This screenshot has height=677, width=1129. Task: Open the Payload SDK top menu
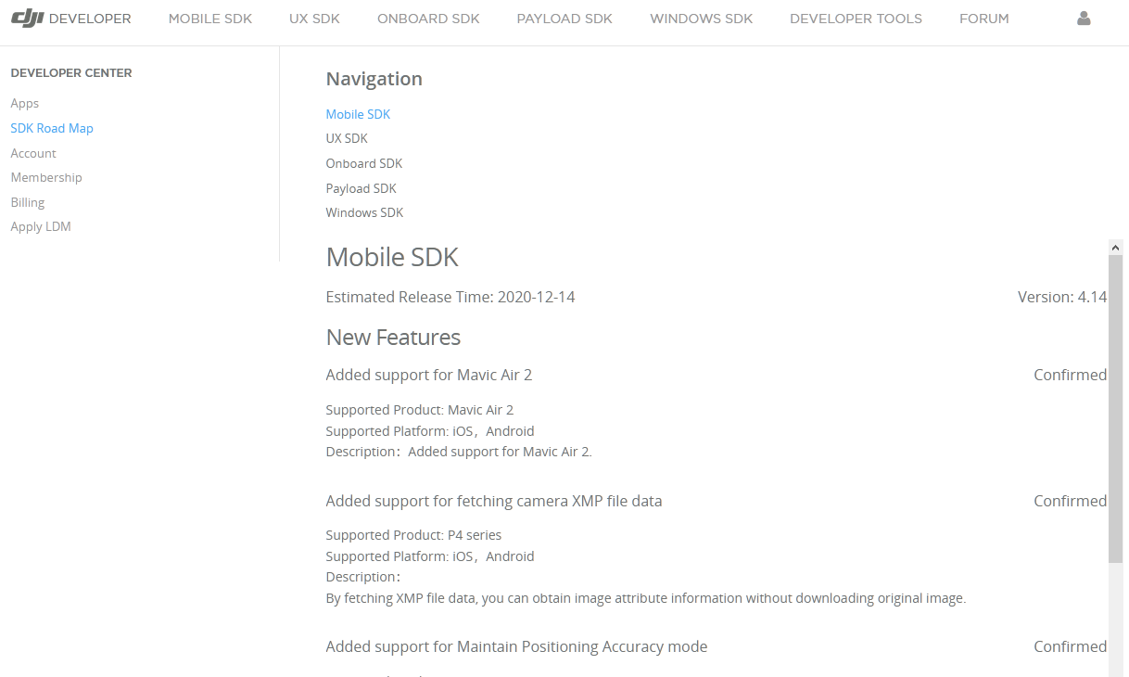tap(564, 19)
